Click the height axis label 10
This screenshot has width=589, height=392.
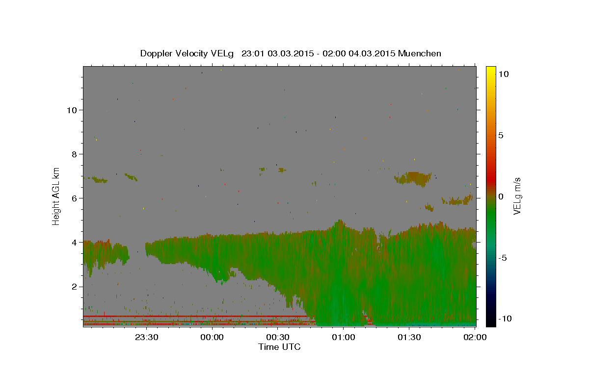pos(72,110)
